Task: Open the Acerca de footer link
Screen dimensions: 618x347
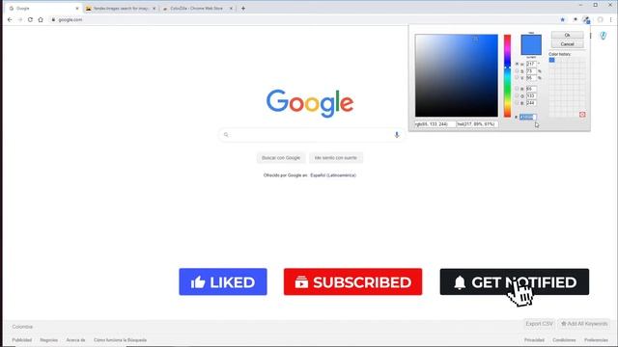Action: (75, 340)
